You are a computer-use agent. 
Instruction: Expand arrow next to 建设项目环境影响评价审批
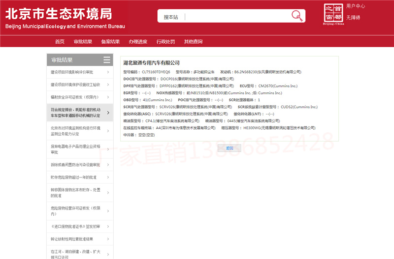(x=108, y=72)
